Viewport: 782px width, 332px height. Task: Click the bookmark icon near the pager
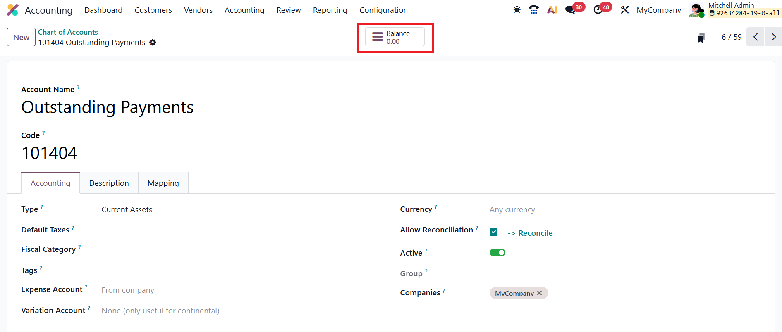point(701,38)
